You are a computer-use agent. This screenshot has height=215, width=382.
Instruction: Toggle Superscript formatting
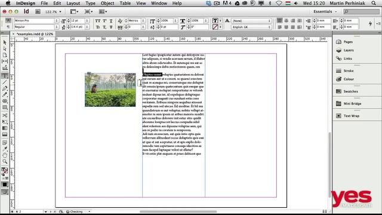[x=104, y=21]
